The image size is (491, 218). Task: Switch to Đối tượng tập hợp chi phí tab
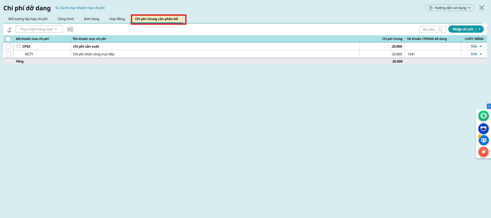pos(28,19)
